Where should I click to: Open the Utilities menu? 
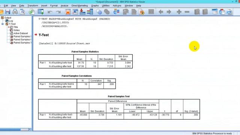(106, 6)
